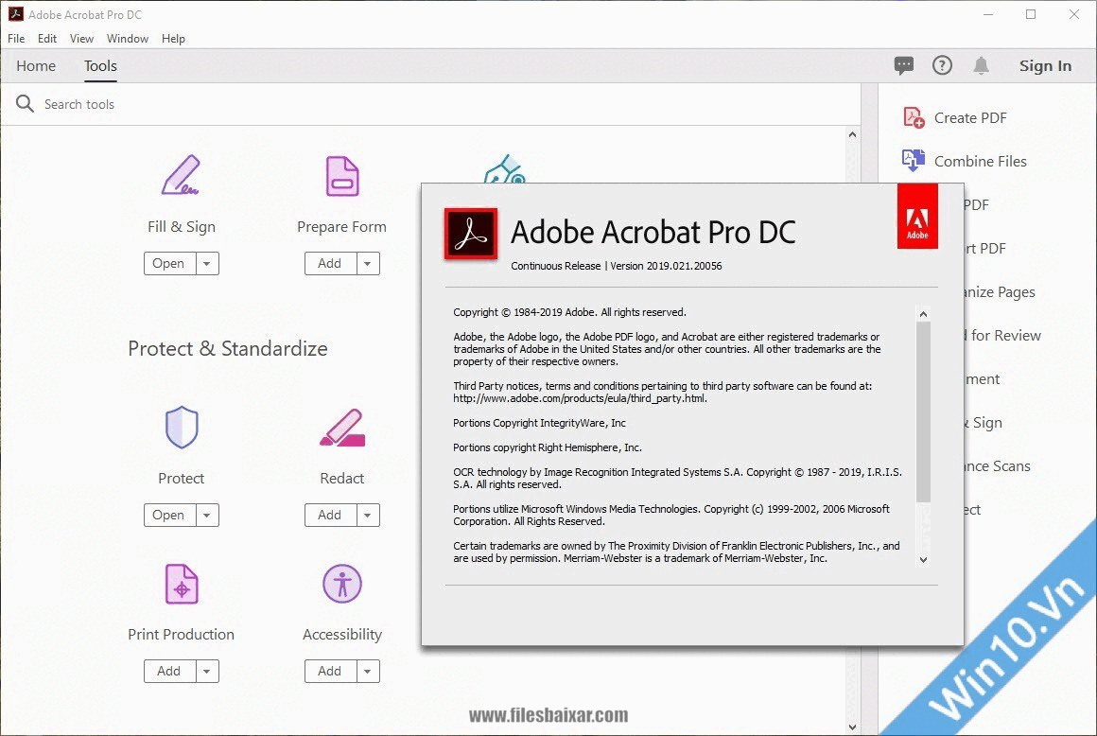
Task: Click the Copyright 1984-2019 Adobe line
Action: 569,312
